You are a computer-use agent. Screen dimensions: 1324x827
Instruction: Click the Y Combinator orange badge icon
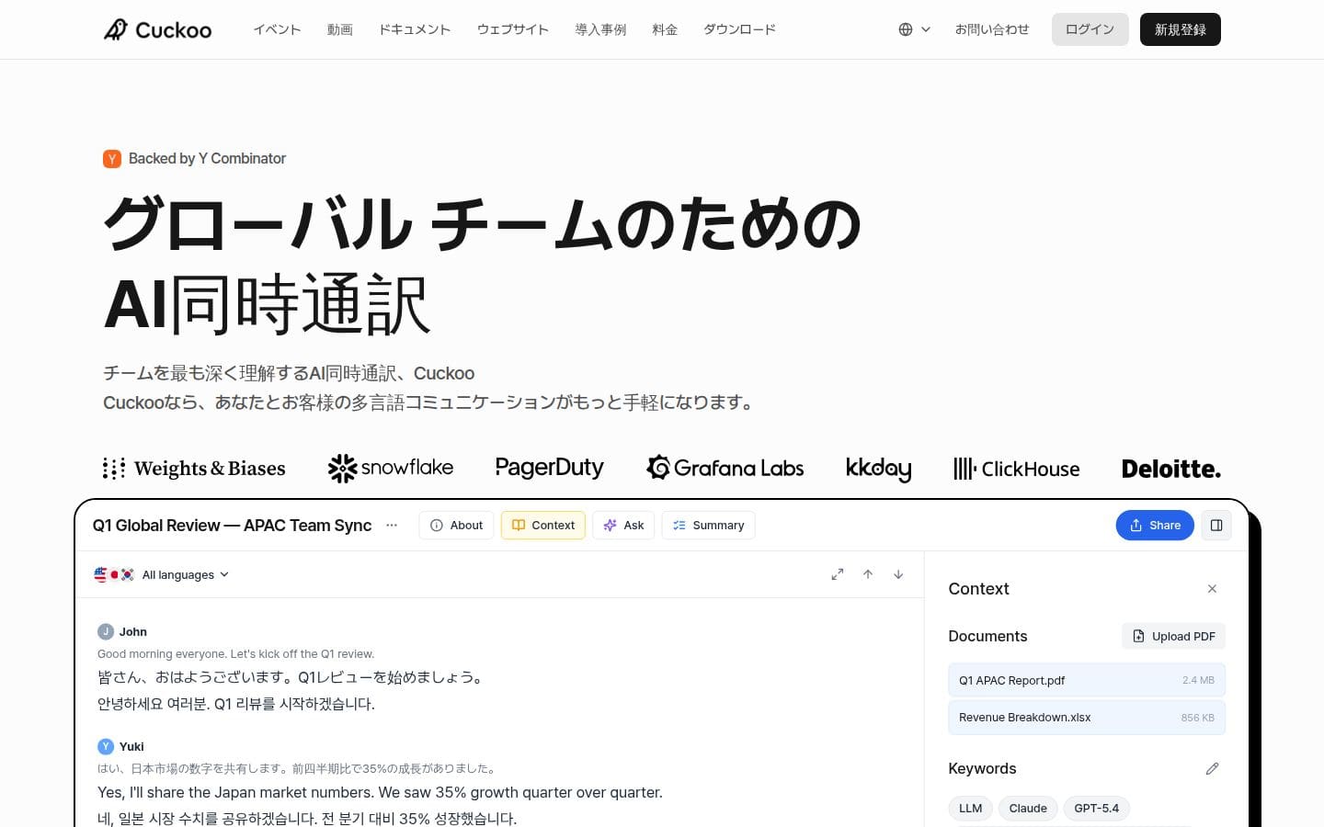(112, 159)
